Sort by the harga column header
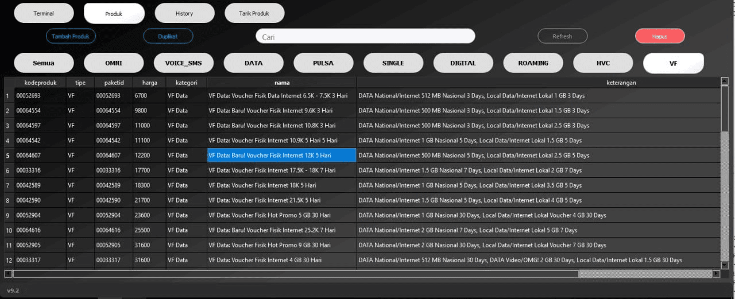735x299 pixels. pyautogui.click(x=149, y=83)
